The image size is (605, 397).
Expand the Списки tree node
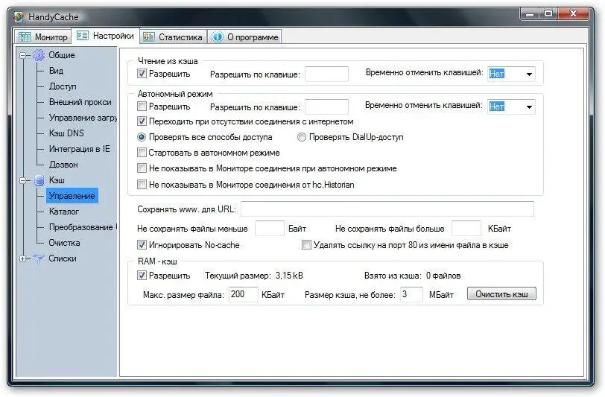coord(24,258)
